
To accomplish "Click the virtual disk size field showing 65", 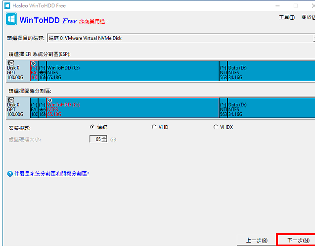I will pyautogui.click(x=98, y=139).
